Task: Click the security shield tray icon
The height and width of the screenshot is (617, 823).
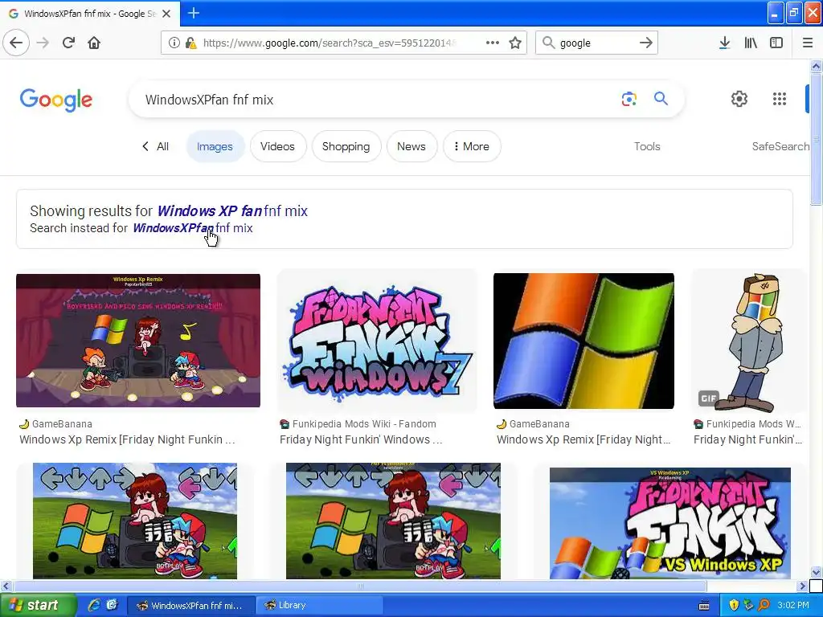Action: click(734, 605)
